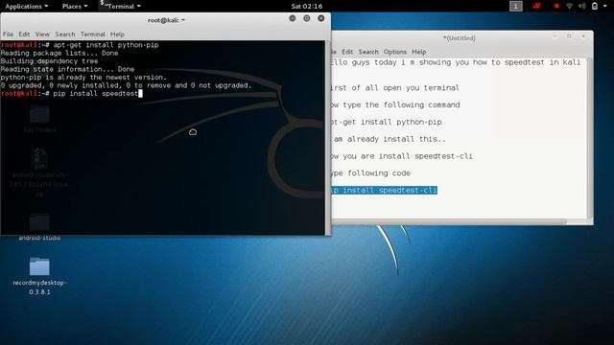This screenshot has height=345, width=614.
Task: Click the 'type the following command' line in editor
Action: (x=395, y=104)
